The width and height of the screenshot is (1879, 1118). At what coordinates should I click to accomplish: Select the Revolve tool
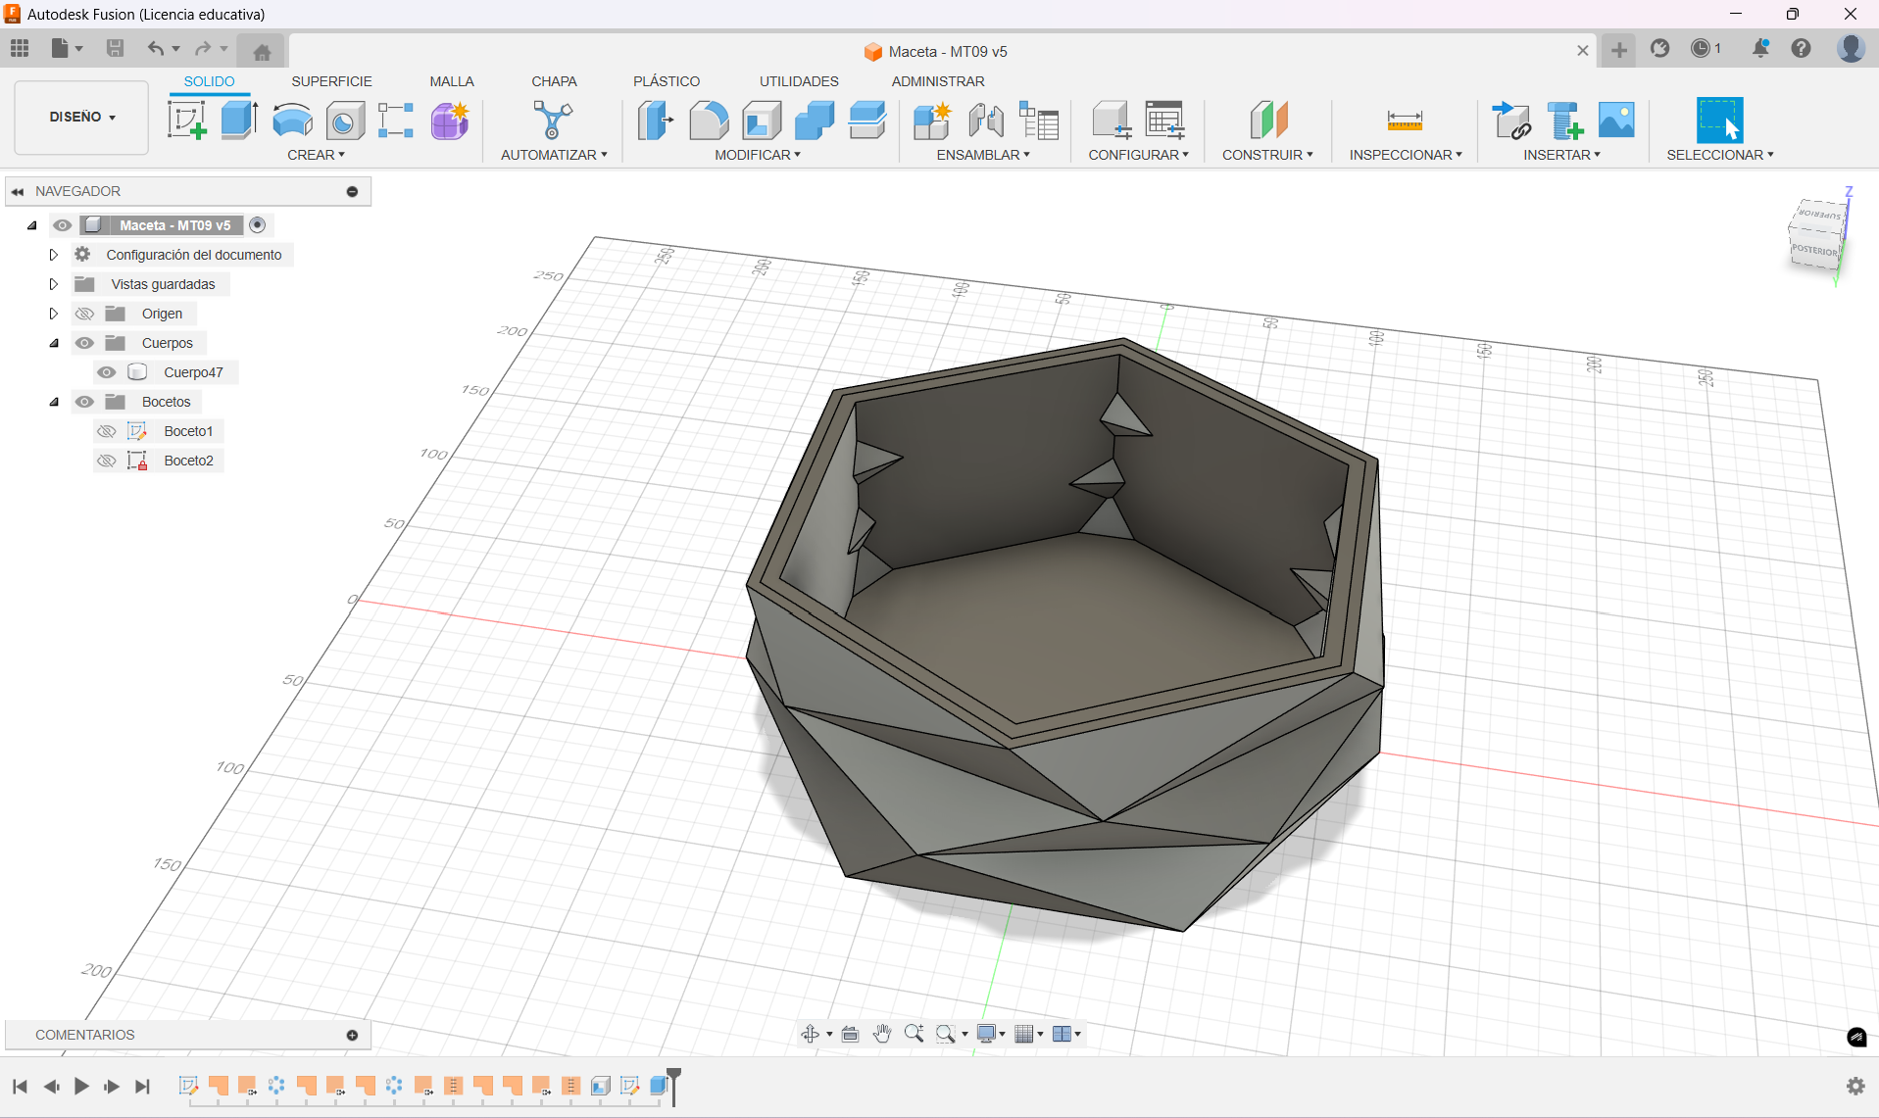[x=292, y=121]
